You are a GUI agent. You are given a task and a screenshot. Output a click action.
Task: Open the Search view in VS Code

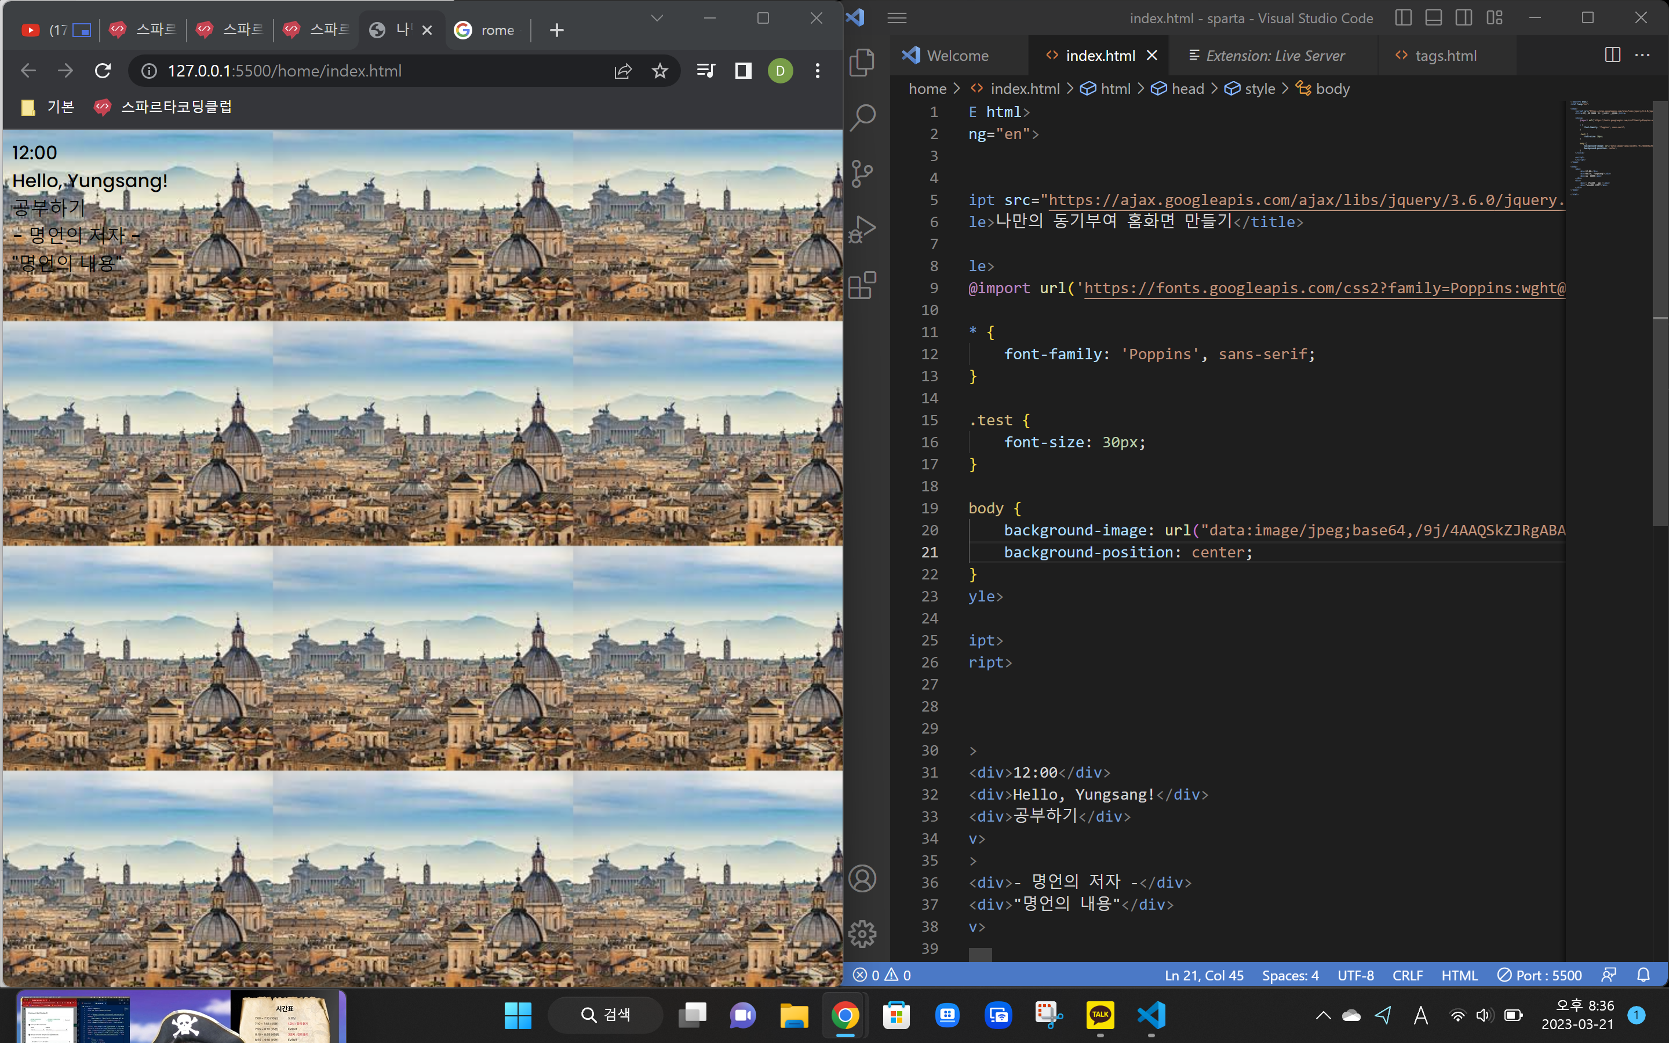tap(862, 118)
